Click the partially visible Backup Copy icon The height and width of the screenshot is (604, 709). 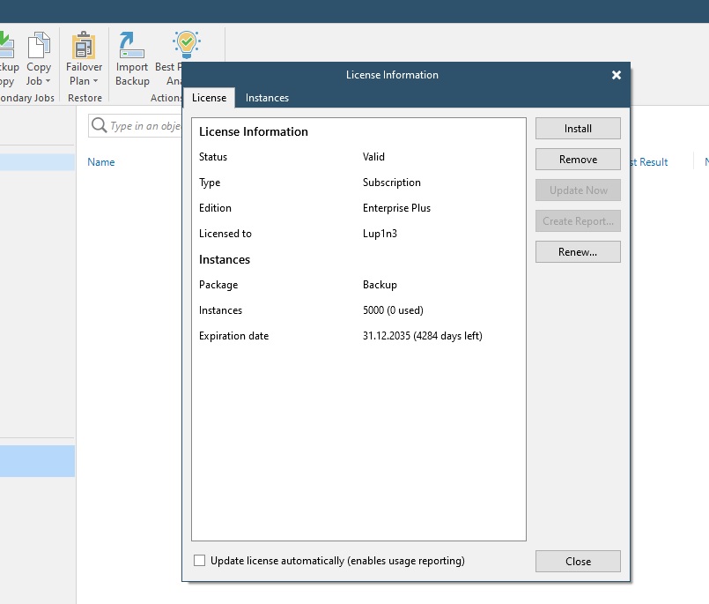point(7,45)
